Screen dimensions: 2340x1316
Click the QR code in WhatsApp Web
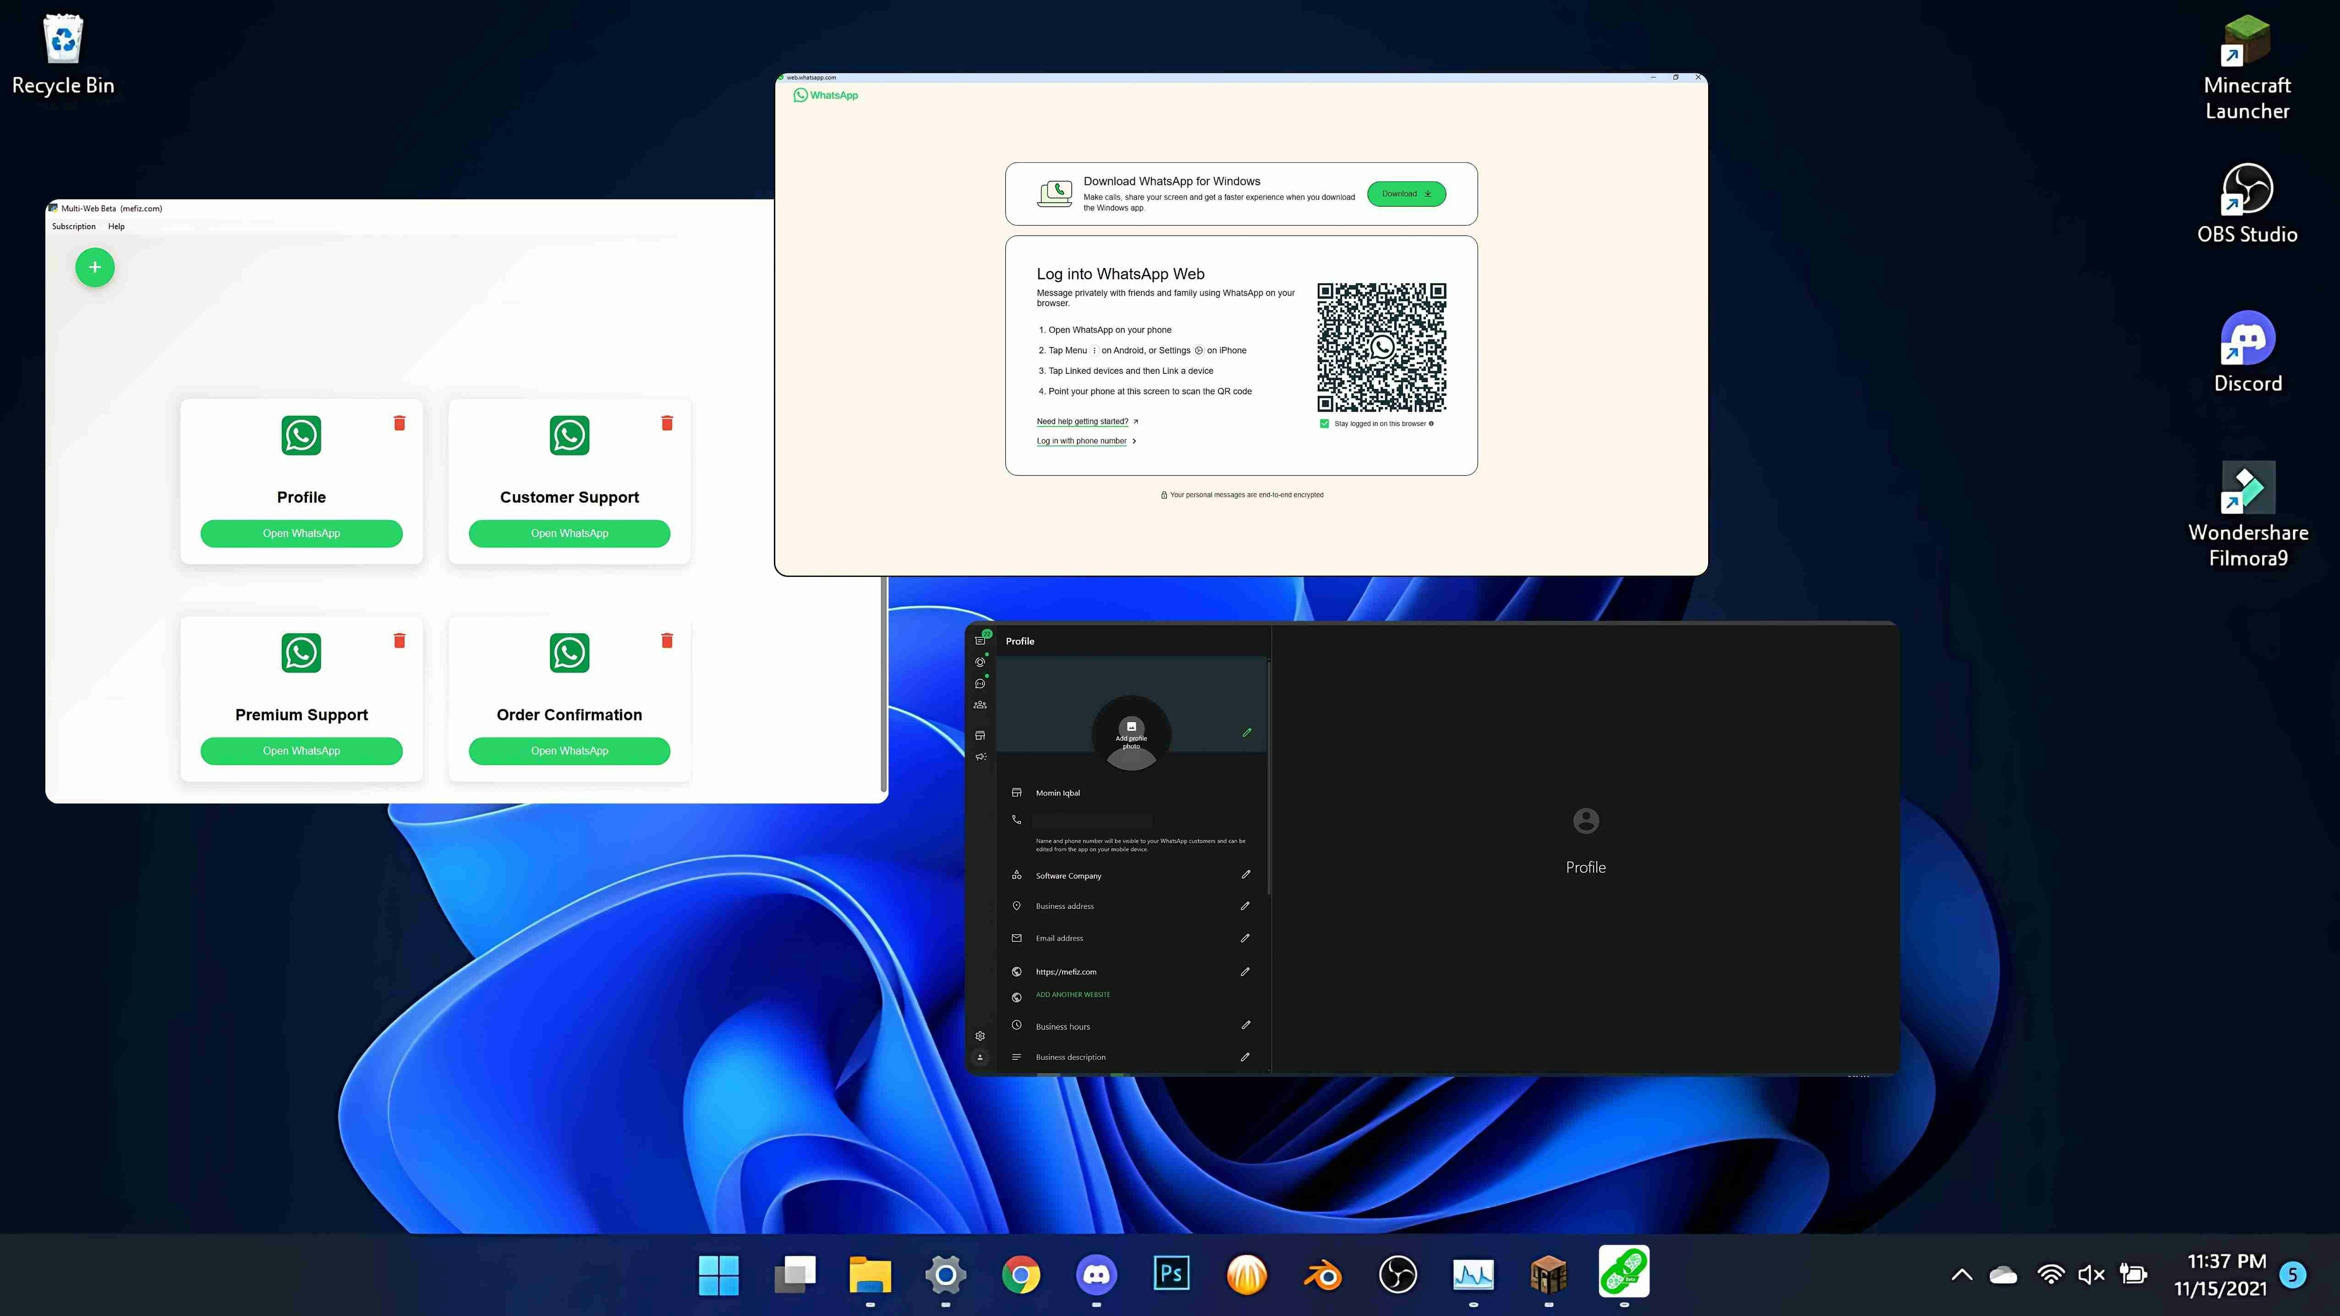pos(1381,347)
